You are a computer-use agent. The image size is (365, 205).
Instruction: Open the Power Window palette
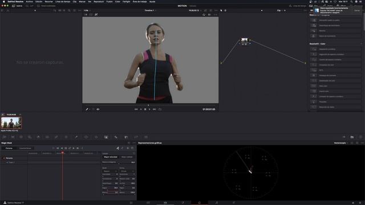click(x=86, y=137)
